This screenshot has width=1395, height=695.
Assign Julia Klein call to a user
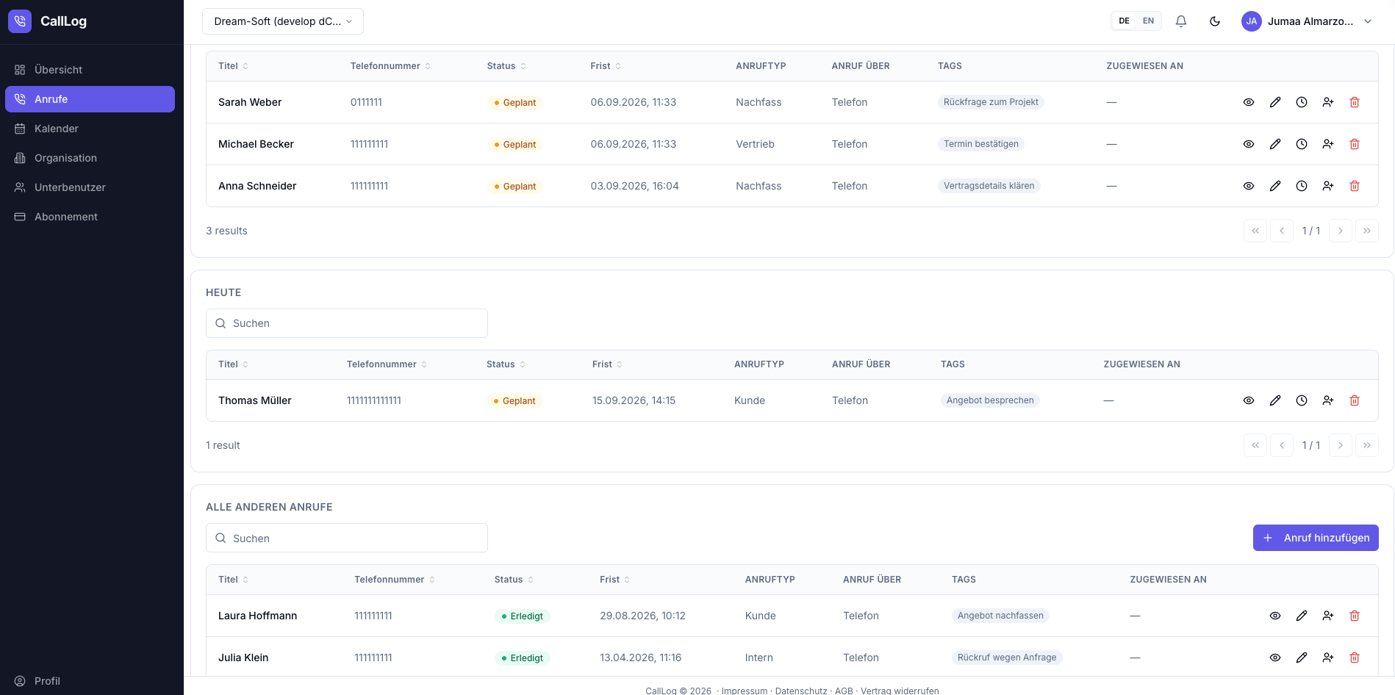point(1328,658)
